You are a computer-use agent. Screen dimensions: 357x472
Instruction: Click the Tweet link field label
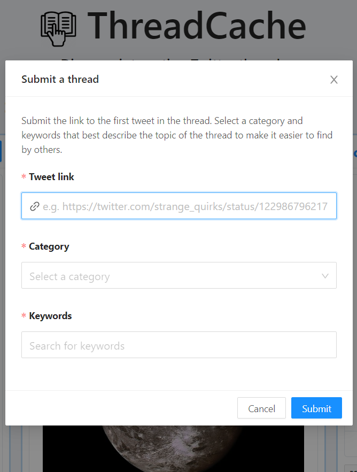tap(51, 177)
